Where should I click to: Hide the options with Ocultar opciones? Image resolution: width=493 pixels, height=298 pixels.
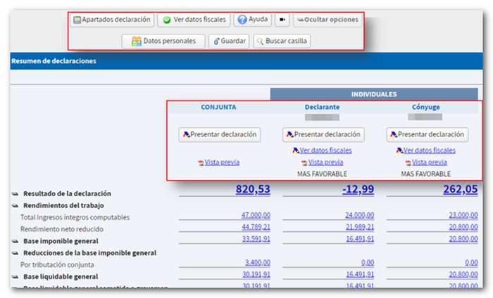pyautogui.click(x=326, y=20)
